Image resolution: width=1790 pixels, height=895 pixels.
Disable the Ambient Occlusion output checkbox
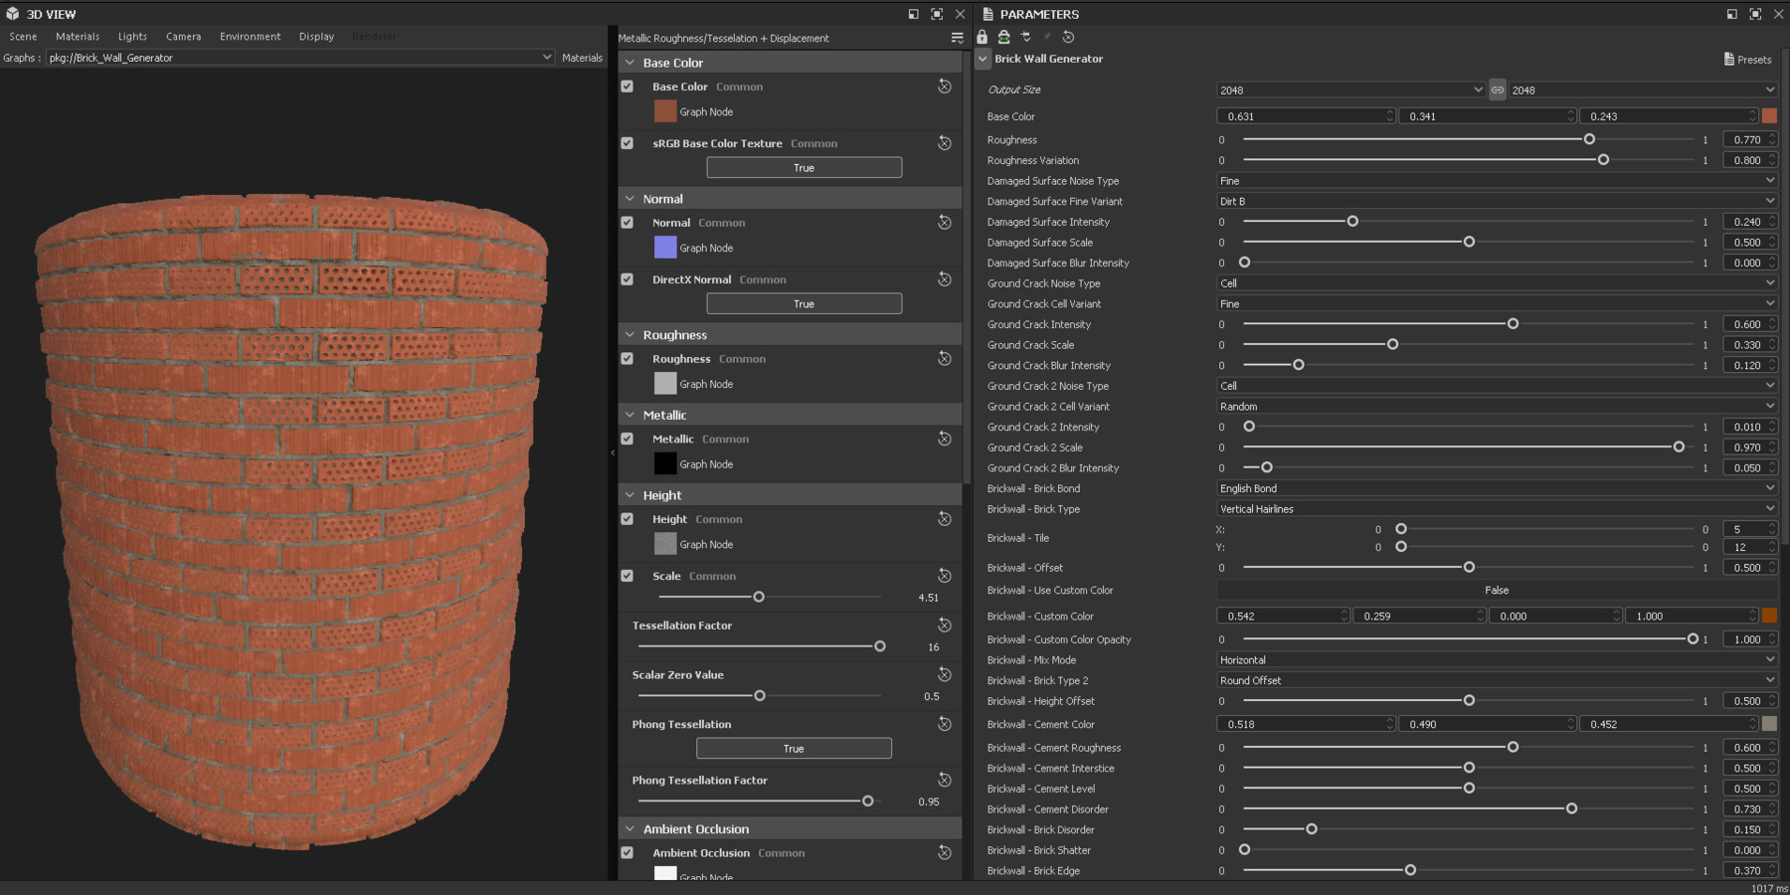(627, 853)
